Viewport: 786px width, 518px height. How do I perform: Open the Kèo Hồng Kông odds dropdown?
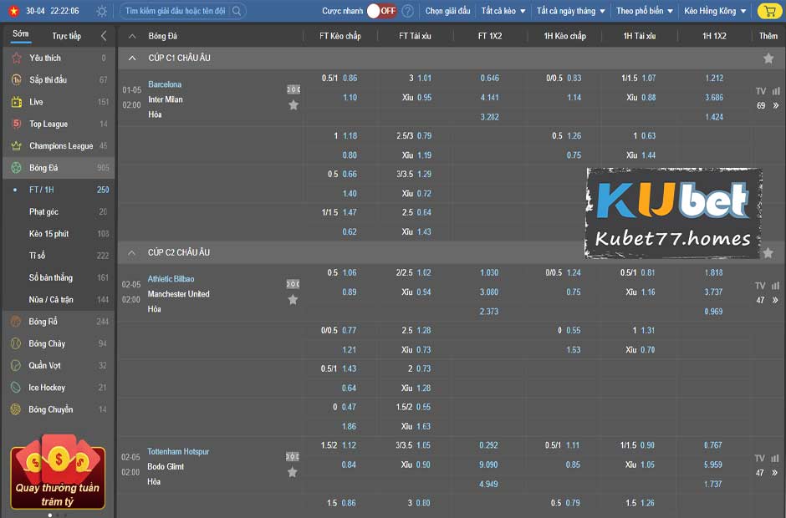pos(715,11)
